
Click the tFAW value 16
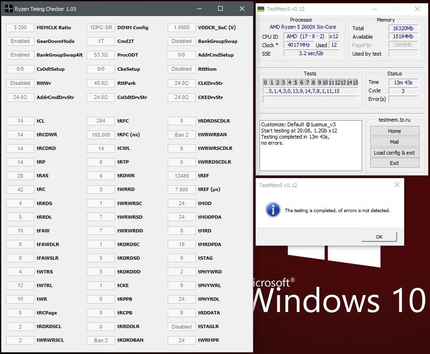pyautogui.click(x=20, y=231)
